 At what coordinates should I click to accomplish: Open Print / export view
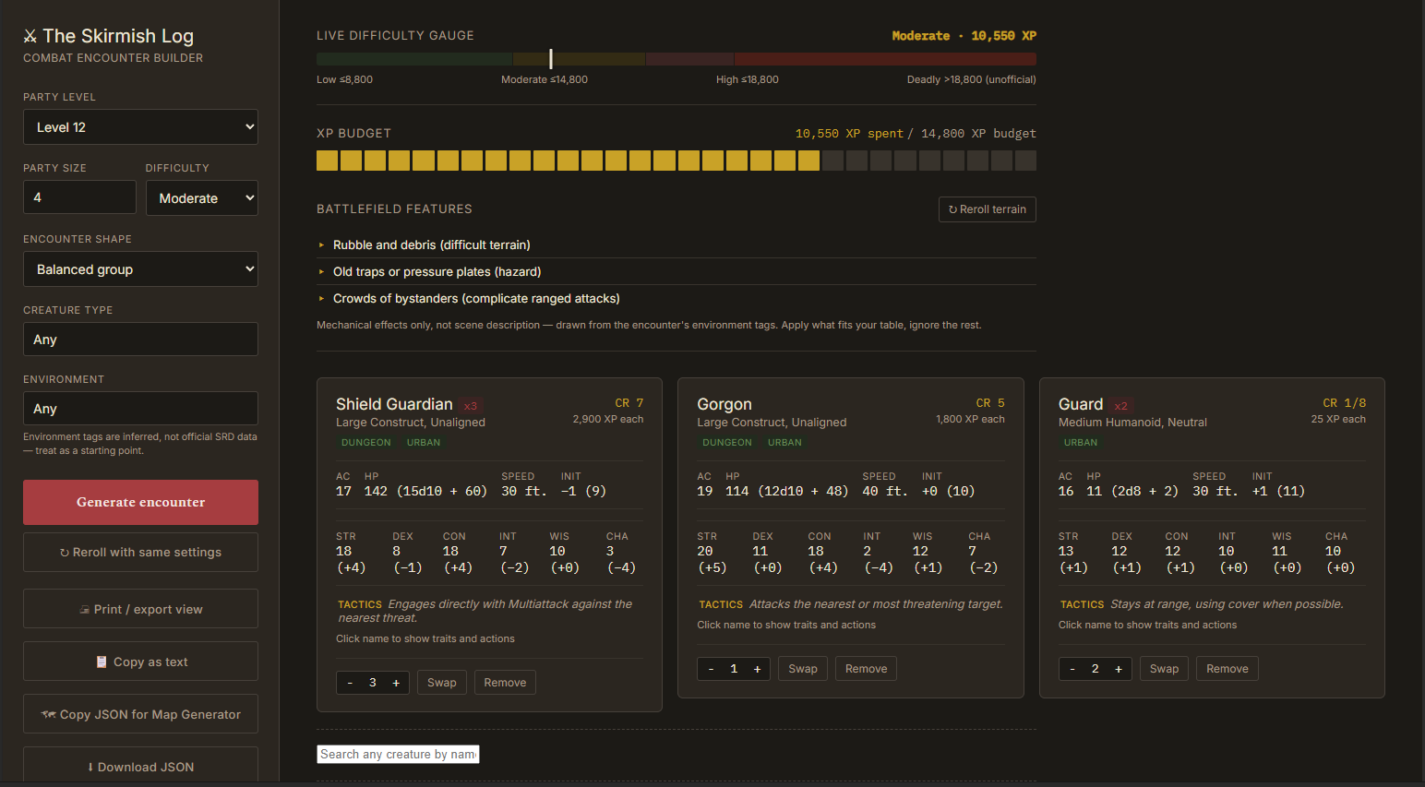point(140,609)
